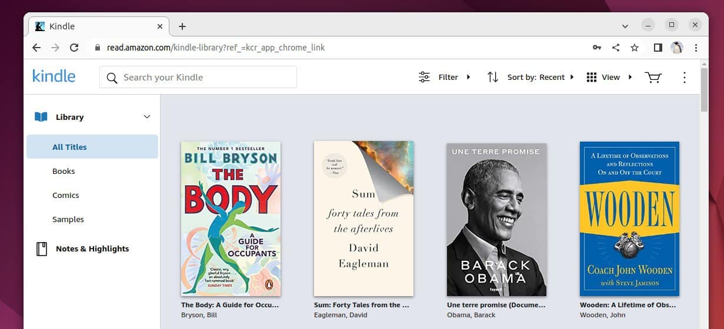The height and width of the screenshot is (329, 724).
Task: Open the Wooden book cover
Action: pos(629,219)
